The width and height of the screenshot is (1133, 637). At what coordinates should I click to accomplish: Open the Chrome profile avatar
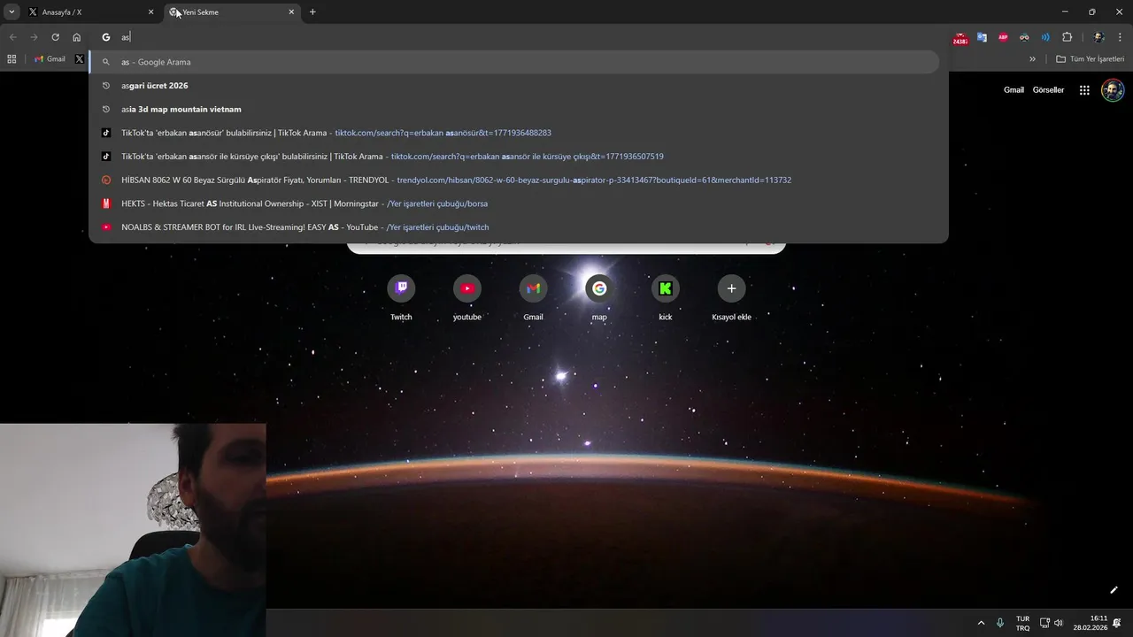(x=1098, y=37)
